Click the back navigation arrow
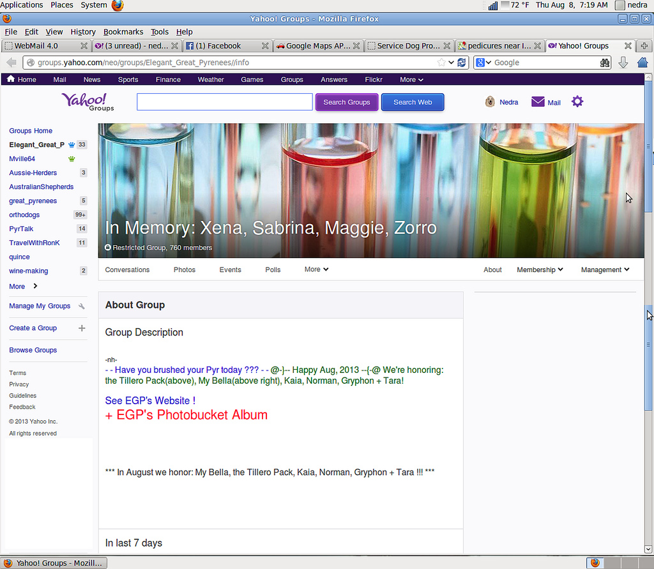Image resolution: width=654 pixels, height=569 pixels. (10, 62)
